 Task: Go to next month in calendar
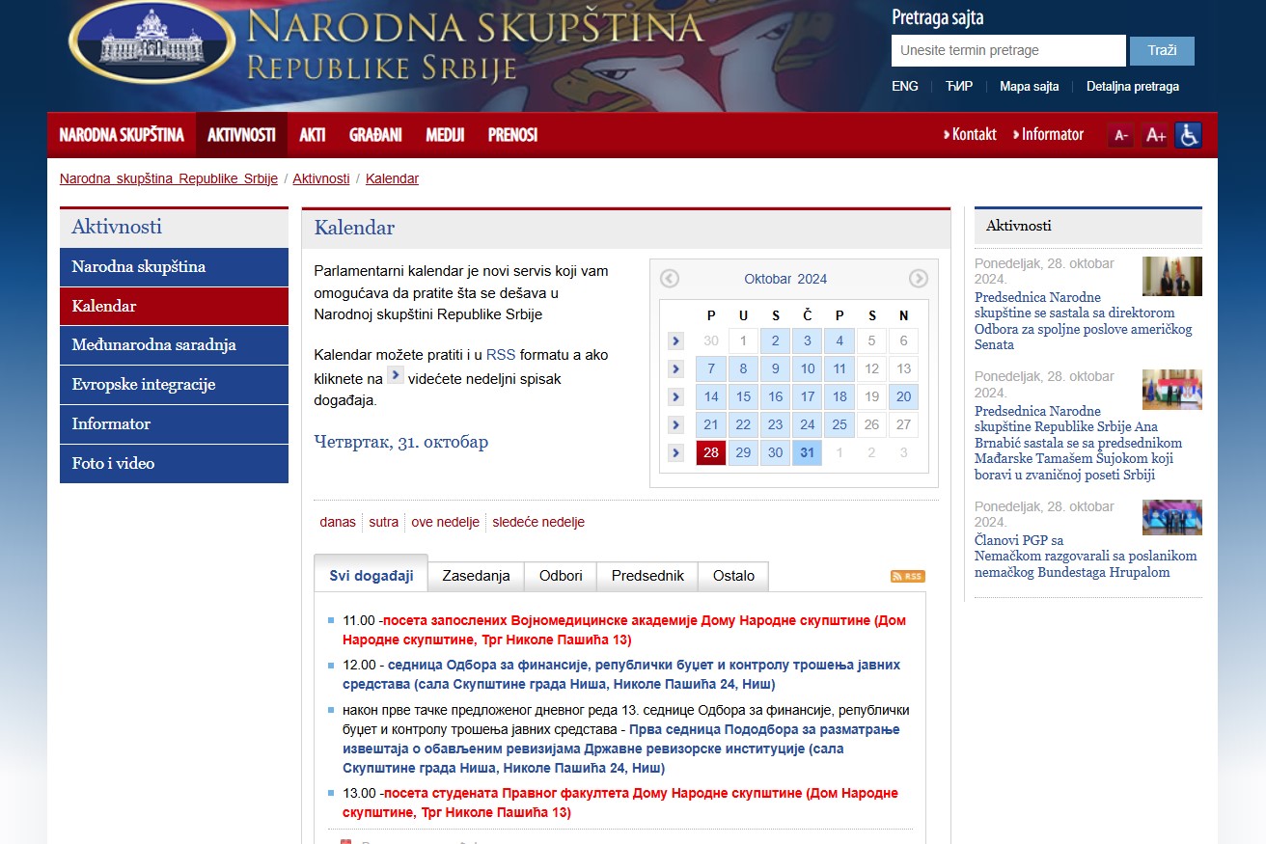[919, 279]
